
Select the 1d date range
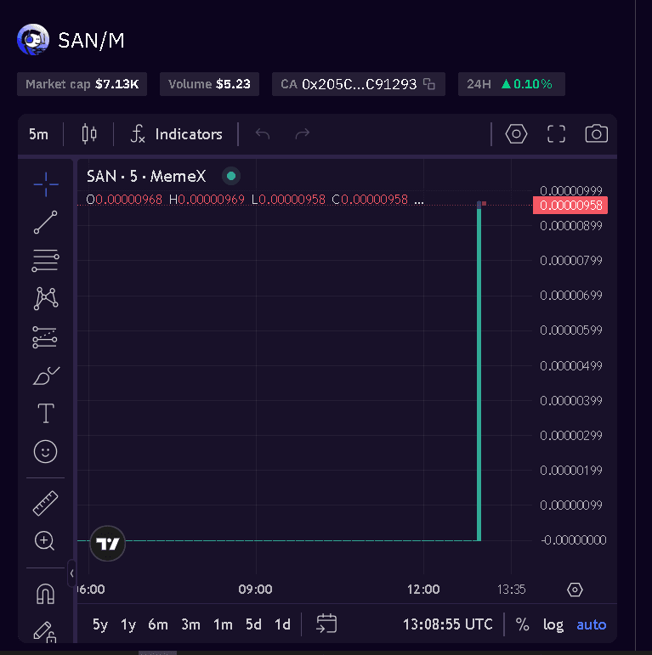click(x=282, y=624)
